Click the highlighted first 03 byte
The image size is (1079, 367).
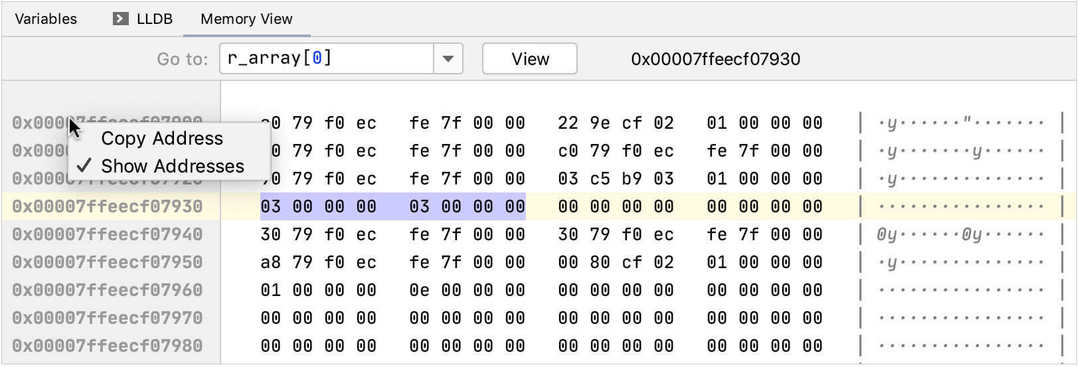[x=271, y=206]
